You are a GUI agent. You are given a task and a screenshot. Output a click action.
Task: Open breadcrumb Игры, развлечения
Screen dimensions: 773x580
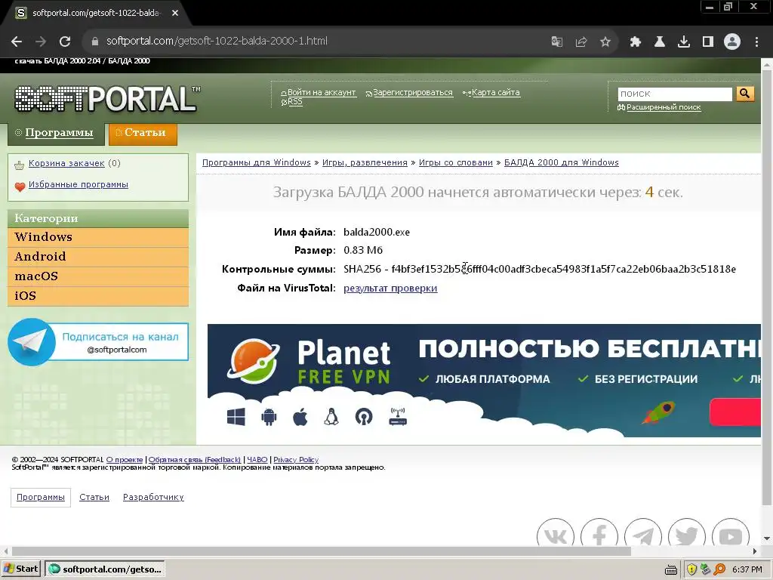click(x=365, y=163)
